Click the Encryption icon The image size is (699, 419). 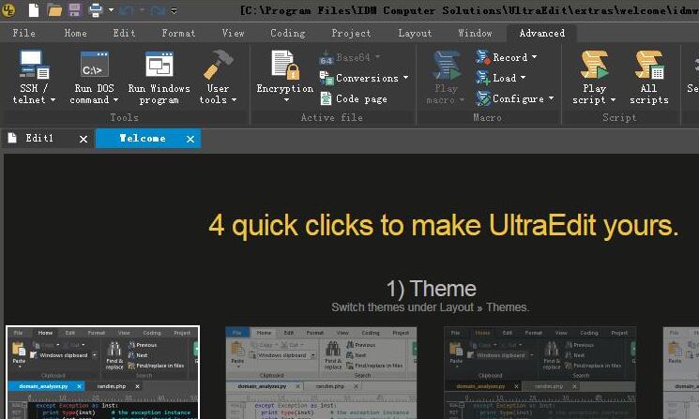coord(285,65)
